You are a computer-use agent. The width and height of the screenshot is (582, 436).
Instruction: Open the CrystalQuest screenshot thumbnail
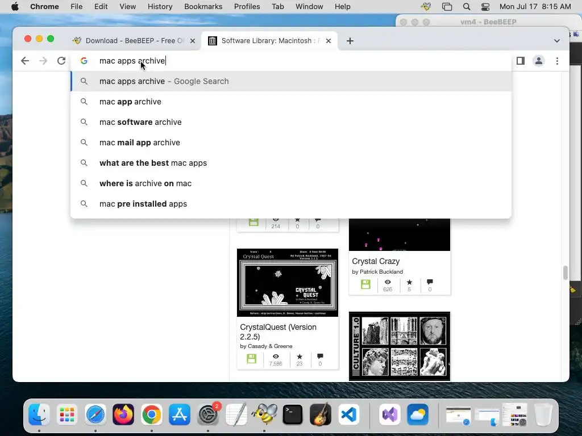click(x=288, y=283)
